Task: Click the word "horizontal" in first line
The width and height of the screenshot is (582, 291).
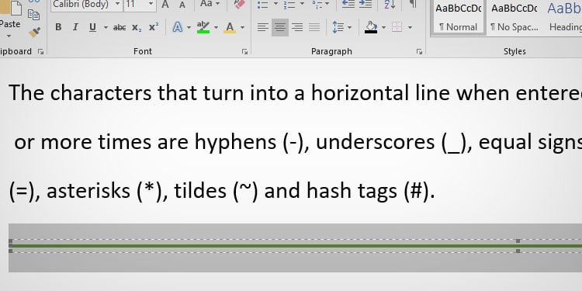Action: click(x=359, y=92)
